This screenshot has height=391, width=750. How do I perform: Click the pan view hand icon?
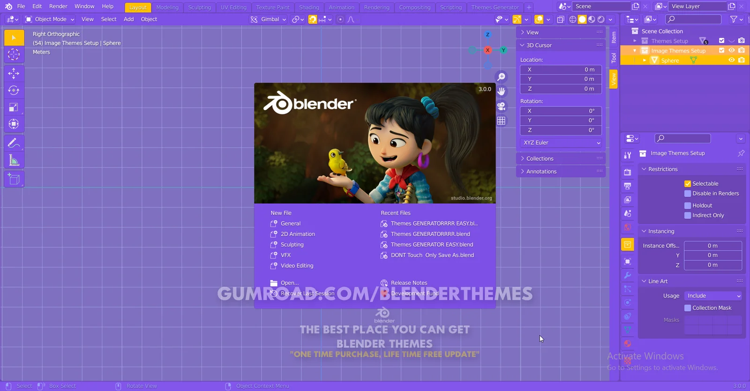(x=502, y=91)
